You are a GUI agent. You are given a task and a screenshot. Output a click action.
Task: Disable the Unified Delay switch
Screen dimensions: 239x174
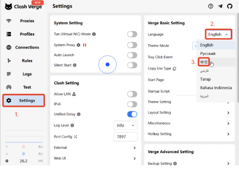click(132, 114)
